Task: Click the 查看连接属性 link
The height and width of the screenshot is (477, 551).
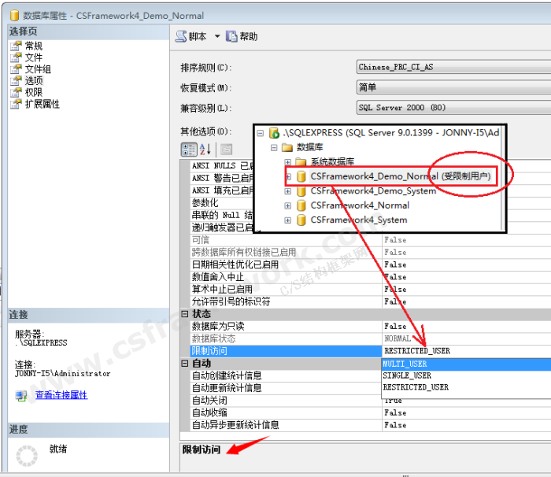Action: point(61,395)
